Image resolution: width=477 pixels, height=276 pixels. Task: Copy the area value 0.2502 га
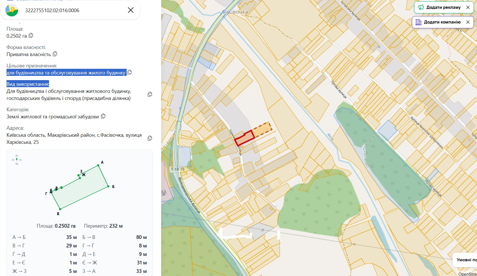(31, 36)
